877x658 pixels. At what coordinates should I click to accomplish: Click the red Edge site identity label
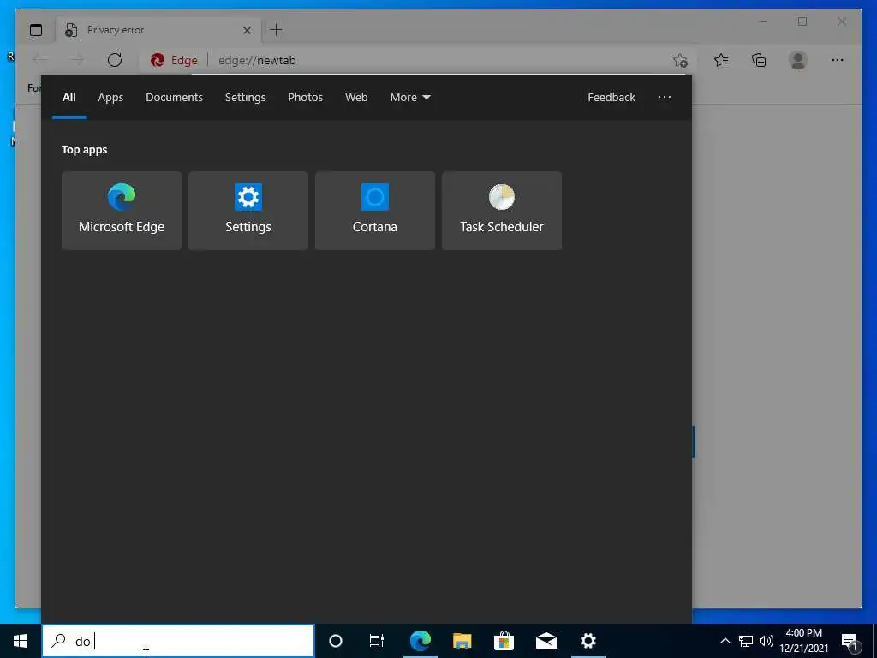174,61
